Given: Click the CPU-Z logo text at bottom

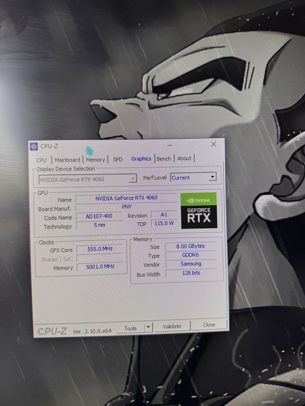Looking at the screenshot, I should [52, 331].
